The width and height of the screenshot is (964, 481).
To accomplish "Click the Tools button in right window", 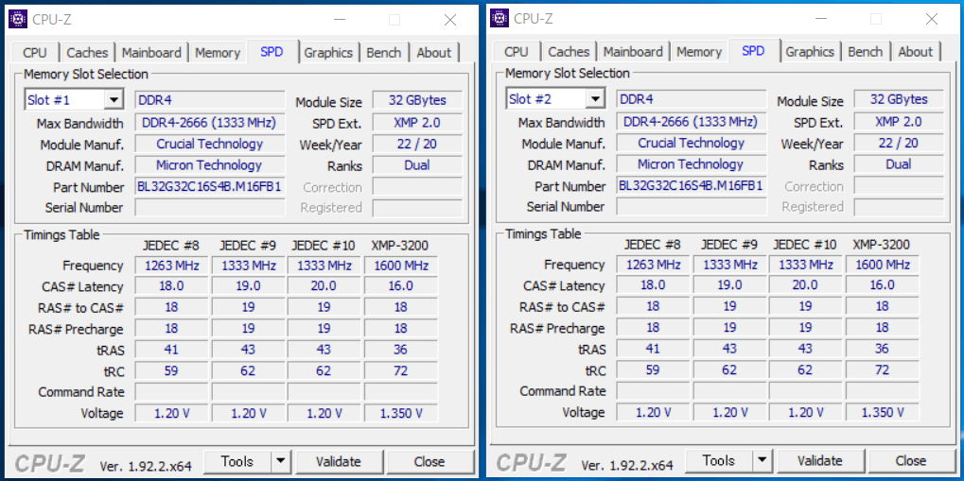I will click(x=719, y=460).
